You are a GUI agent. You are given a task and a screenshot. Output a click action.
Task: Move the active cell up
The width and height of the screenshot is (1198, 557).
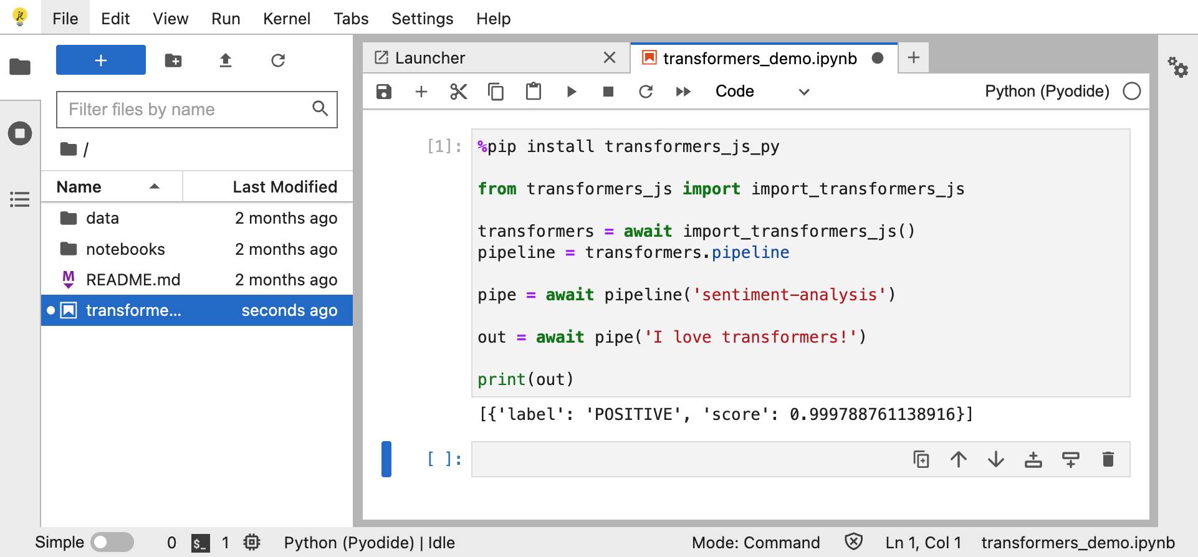point(959,459)
